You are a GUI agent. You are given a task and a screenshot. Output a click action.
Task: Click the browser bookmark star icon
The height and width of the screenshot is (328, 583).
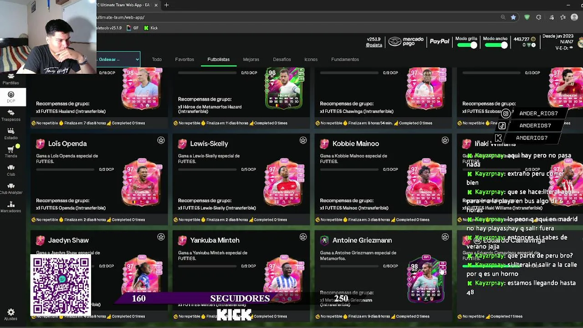513,17
